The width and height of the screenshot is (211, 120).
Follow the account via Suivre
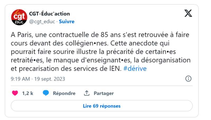[x=67, y=22]
